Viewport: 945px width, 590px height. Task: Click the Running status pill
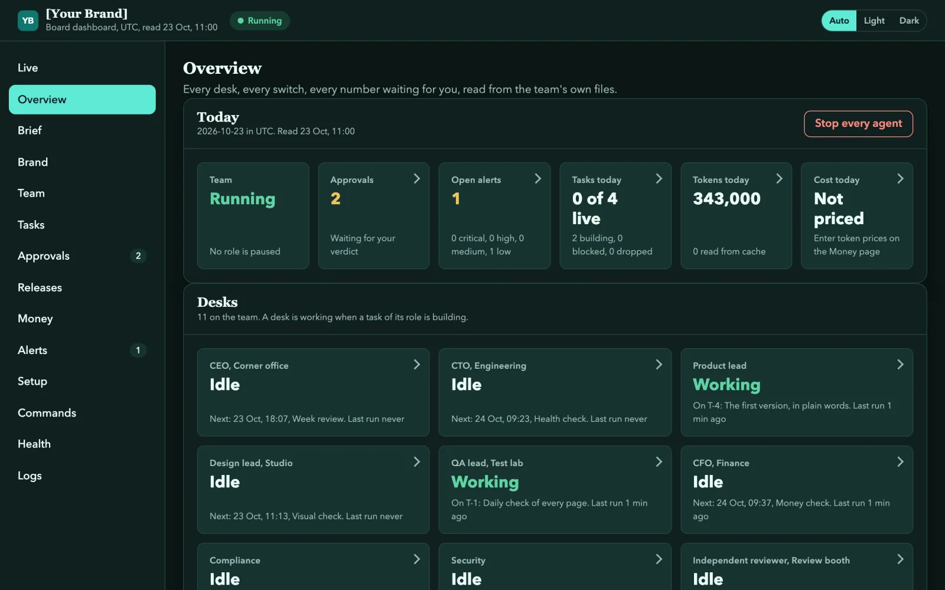click(x=259, y=21)
